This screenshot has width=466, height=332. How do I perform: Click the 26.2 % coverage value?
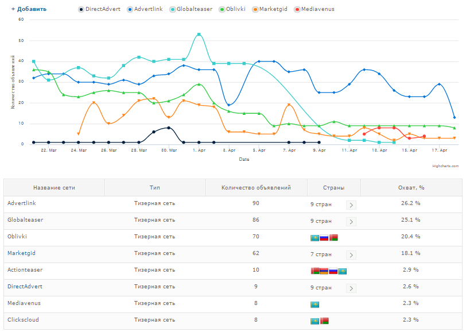[x=411, y=203]
